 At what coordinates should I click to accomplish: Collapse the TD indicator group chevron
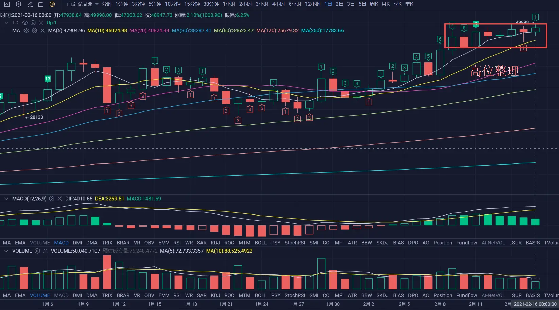[x=6, y=23]
